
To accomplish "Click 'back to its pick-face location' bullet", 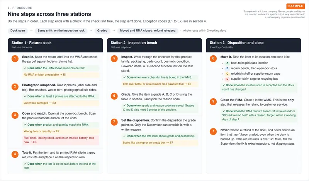I will point(250,63).
